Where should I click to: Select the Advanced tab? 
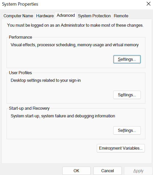pos(66,15)
